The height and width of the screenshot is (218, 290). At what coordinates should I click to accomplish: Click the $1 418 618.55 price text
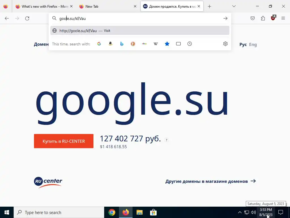point(113,147)
